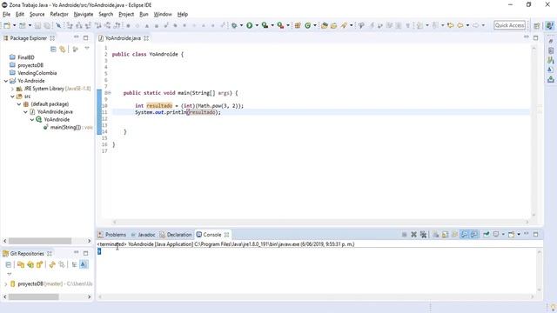Open dropdown beside New Java Class icon
The height and width of the screenshot is (313, 557).
315,25
